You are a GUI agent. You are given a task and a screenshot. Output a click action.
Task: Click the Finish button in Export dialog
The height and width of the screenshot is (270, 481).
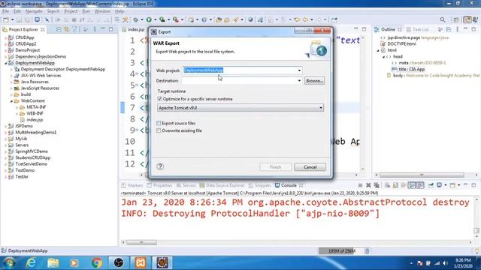[x=276, y=167]
